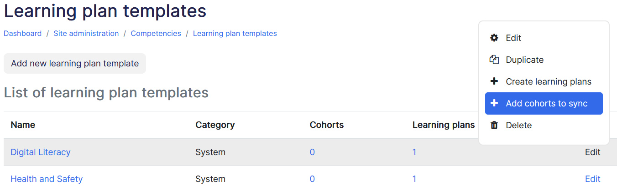Select the Delete text in actions menu
Viewport: 617px width, 191px height.
(518, 125)
